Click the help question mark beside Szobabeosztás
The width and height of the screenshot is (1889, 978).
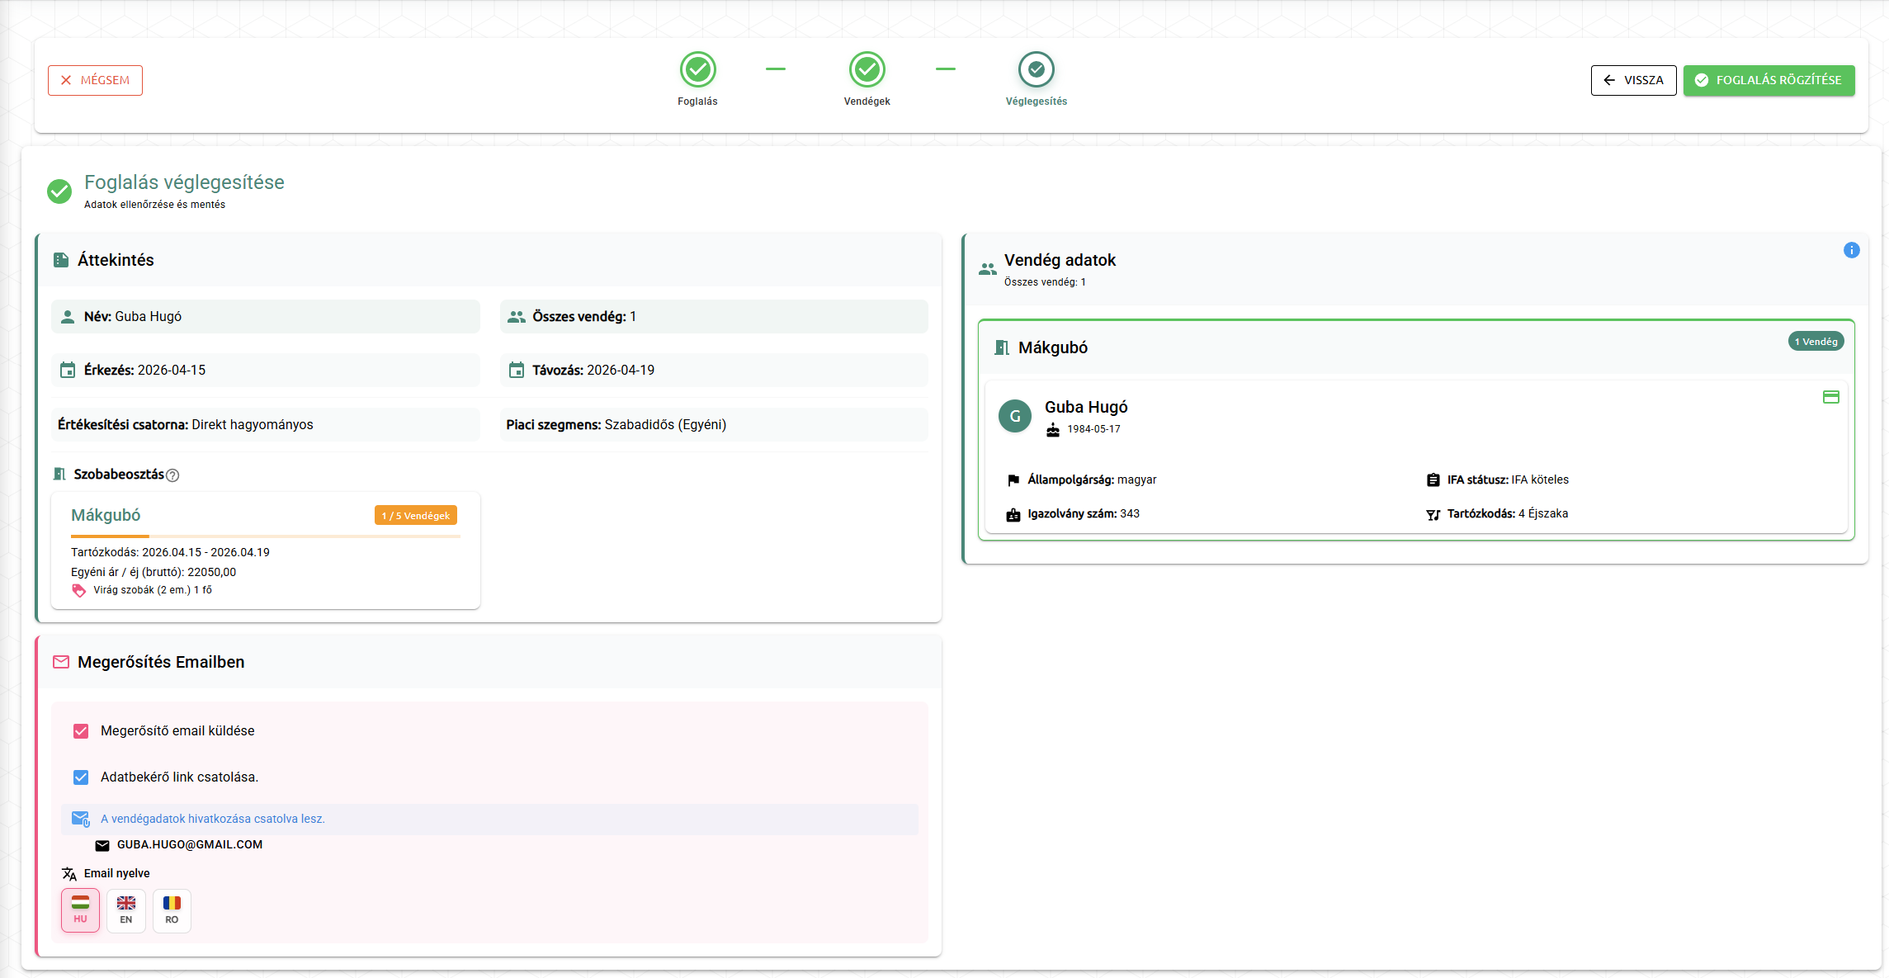pos(172,475)
